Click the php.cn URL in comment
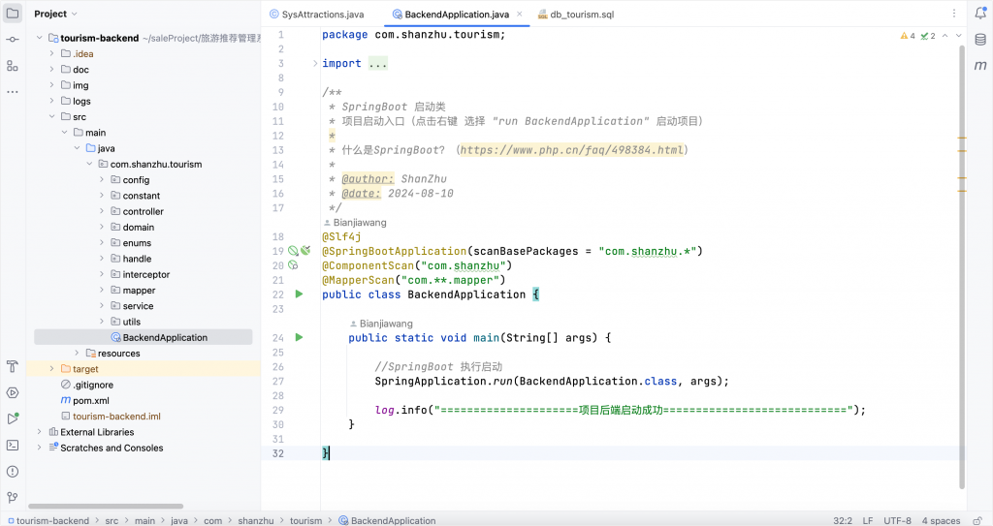 click(571, 150)
